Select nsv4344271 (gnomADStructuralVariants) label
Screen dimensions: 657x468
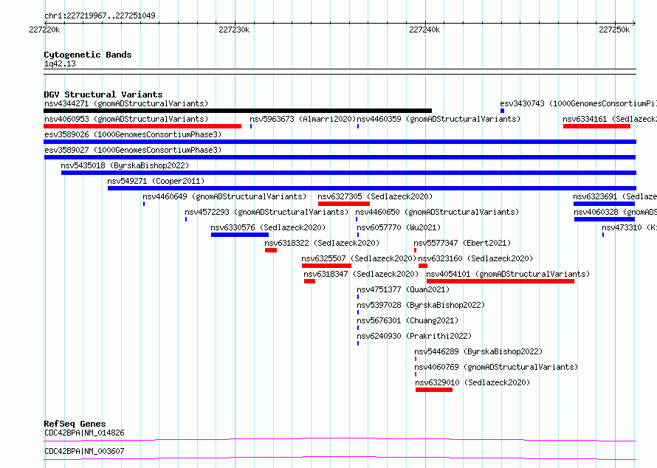[x=126, y=103]
